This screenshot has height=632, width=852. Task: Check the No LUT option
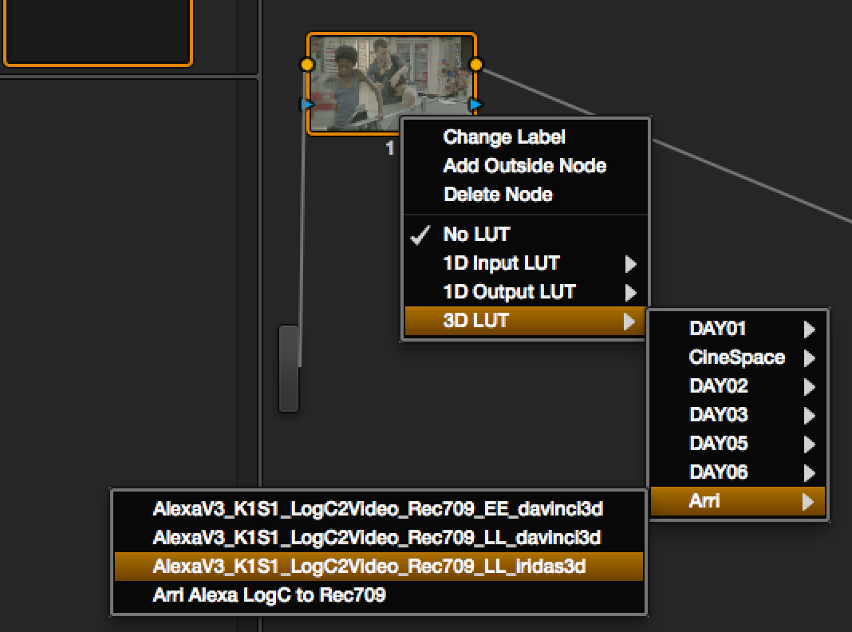click(476, 235)
